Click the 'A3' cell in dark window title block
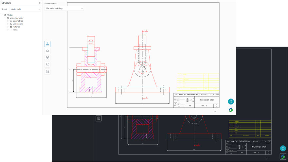288x162 pixels. pyautogui.click(x=242, y=153)
